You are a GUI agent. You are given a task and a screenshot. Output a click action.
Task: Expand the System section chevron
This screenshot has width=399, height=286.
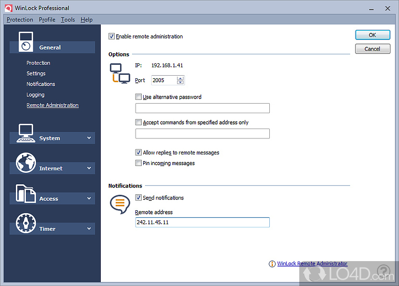(x=89, y=138)
